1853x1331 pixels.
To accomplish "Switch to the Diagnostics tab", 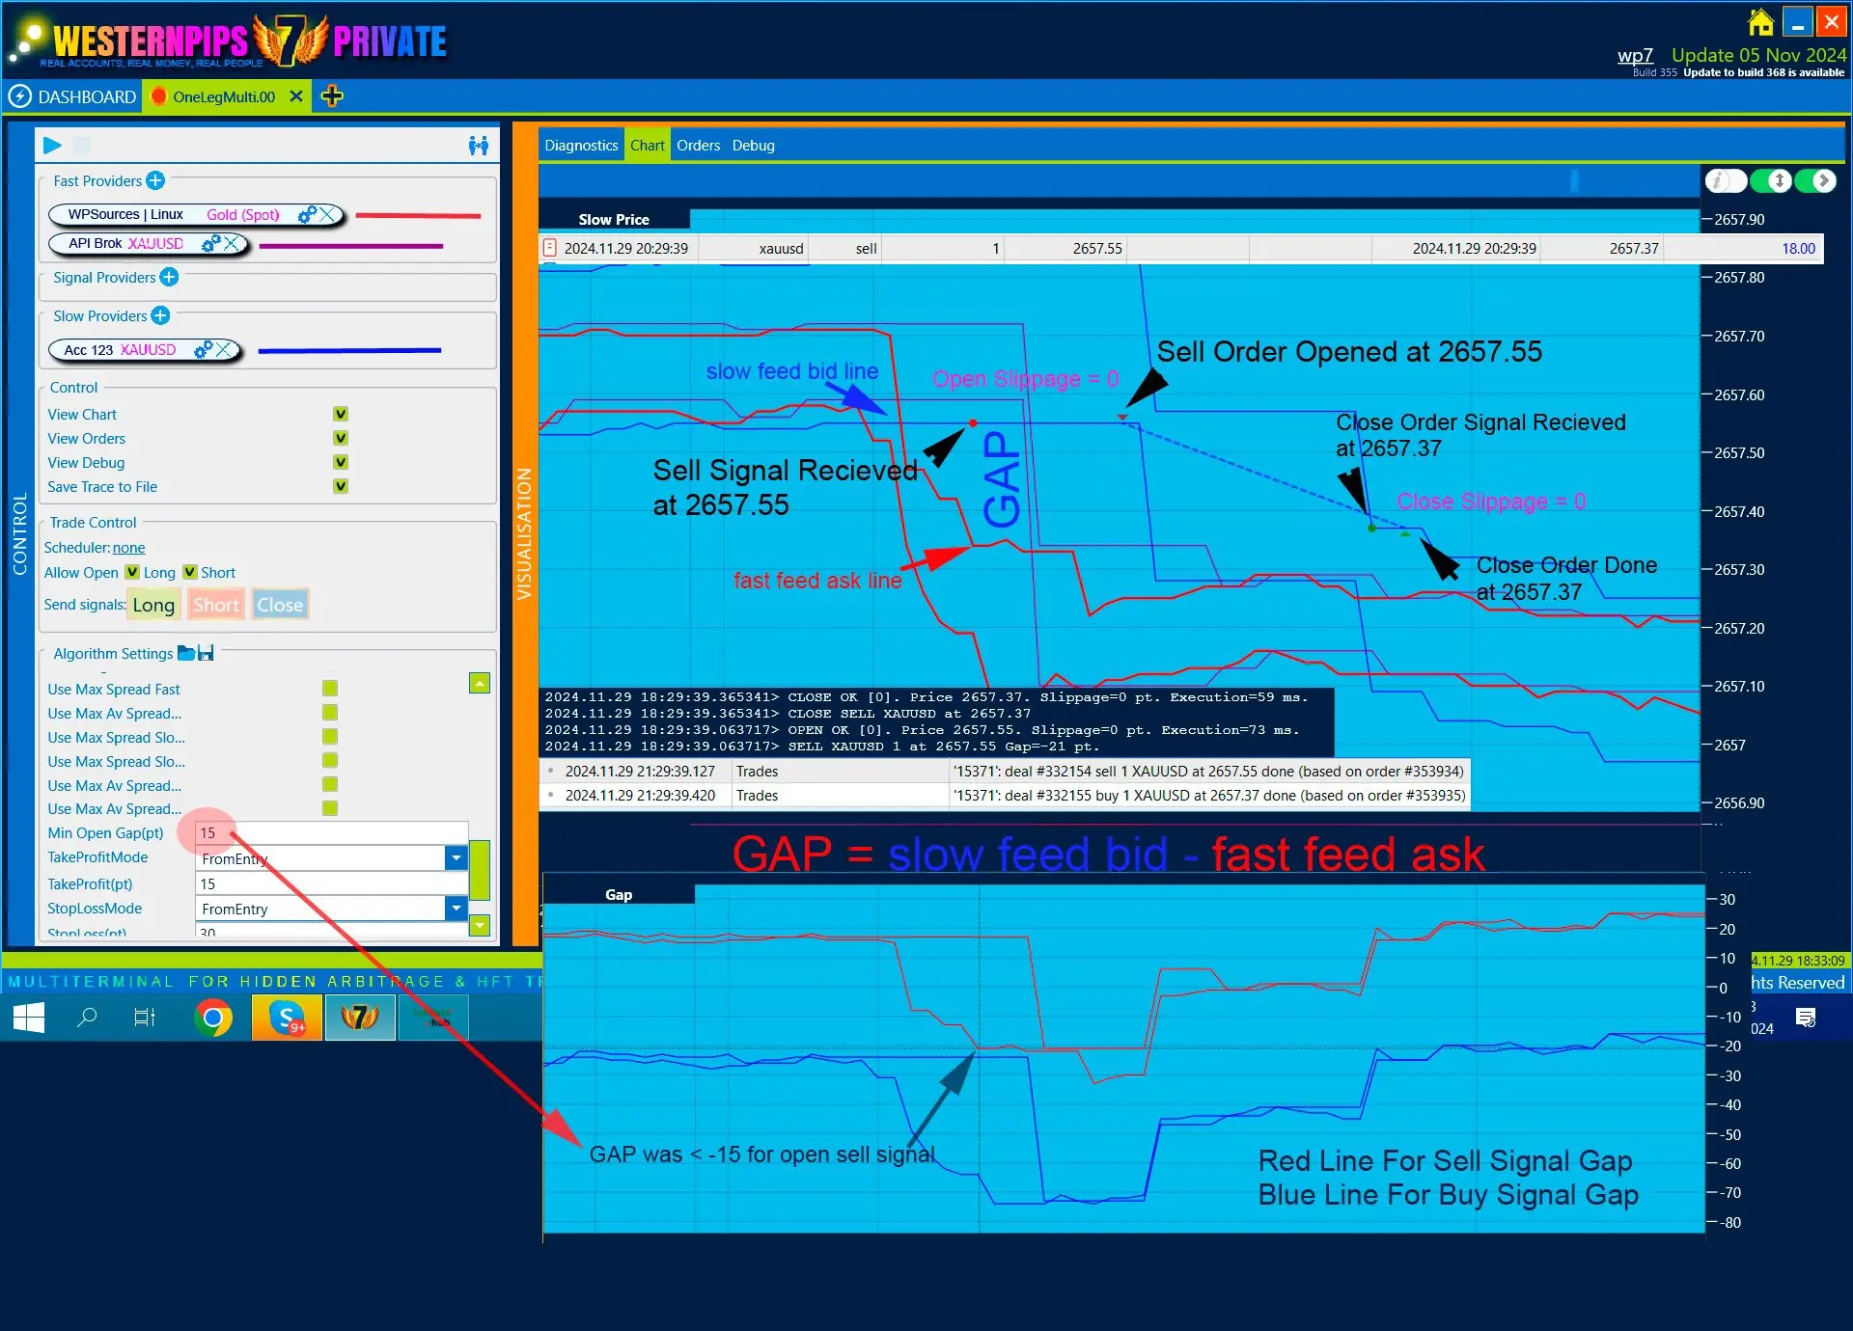I will 581,146.
